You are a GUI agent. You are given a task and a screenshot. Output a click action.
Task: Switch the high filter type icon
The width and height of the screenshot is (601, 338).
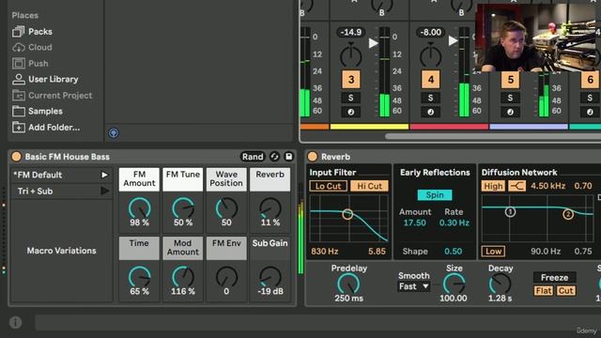coord(517,186)
